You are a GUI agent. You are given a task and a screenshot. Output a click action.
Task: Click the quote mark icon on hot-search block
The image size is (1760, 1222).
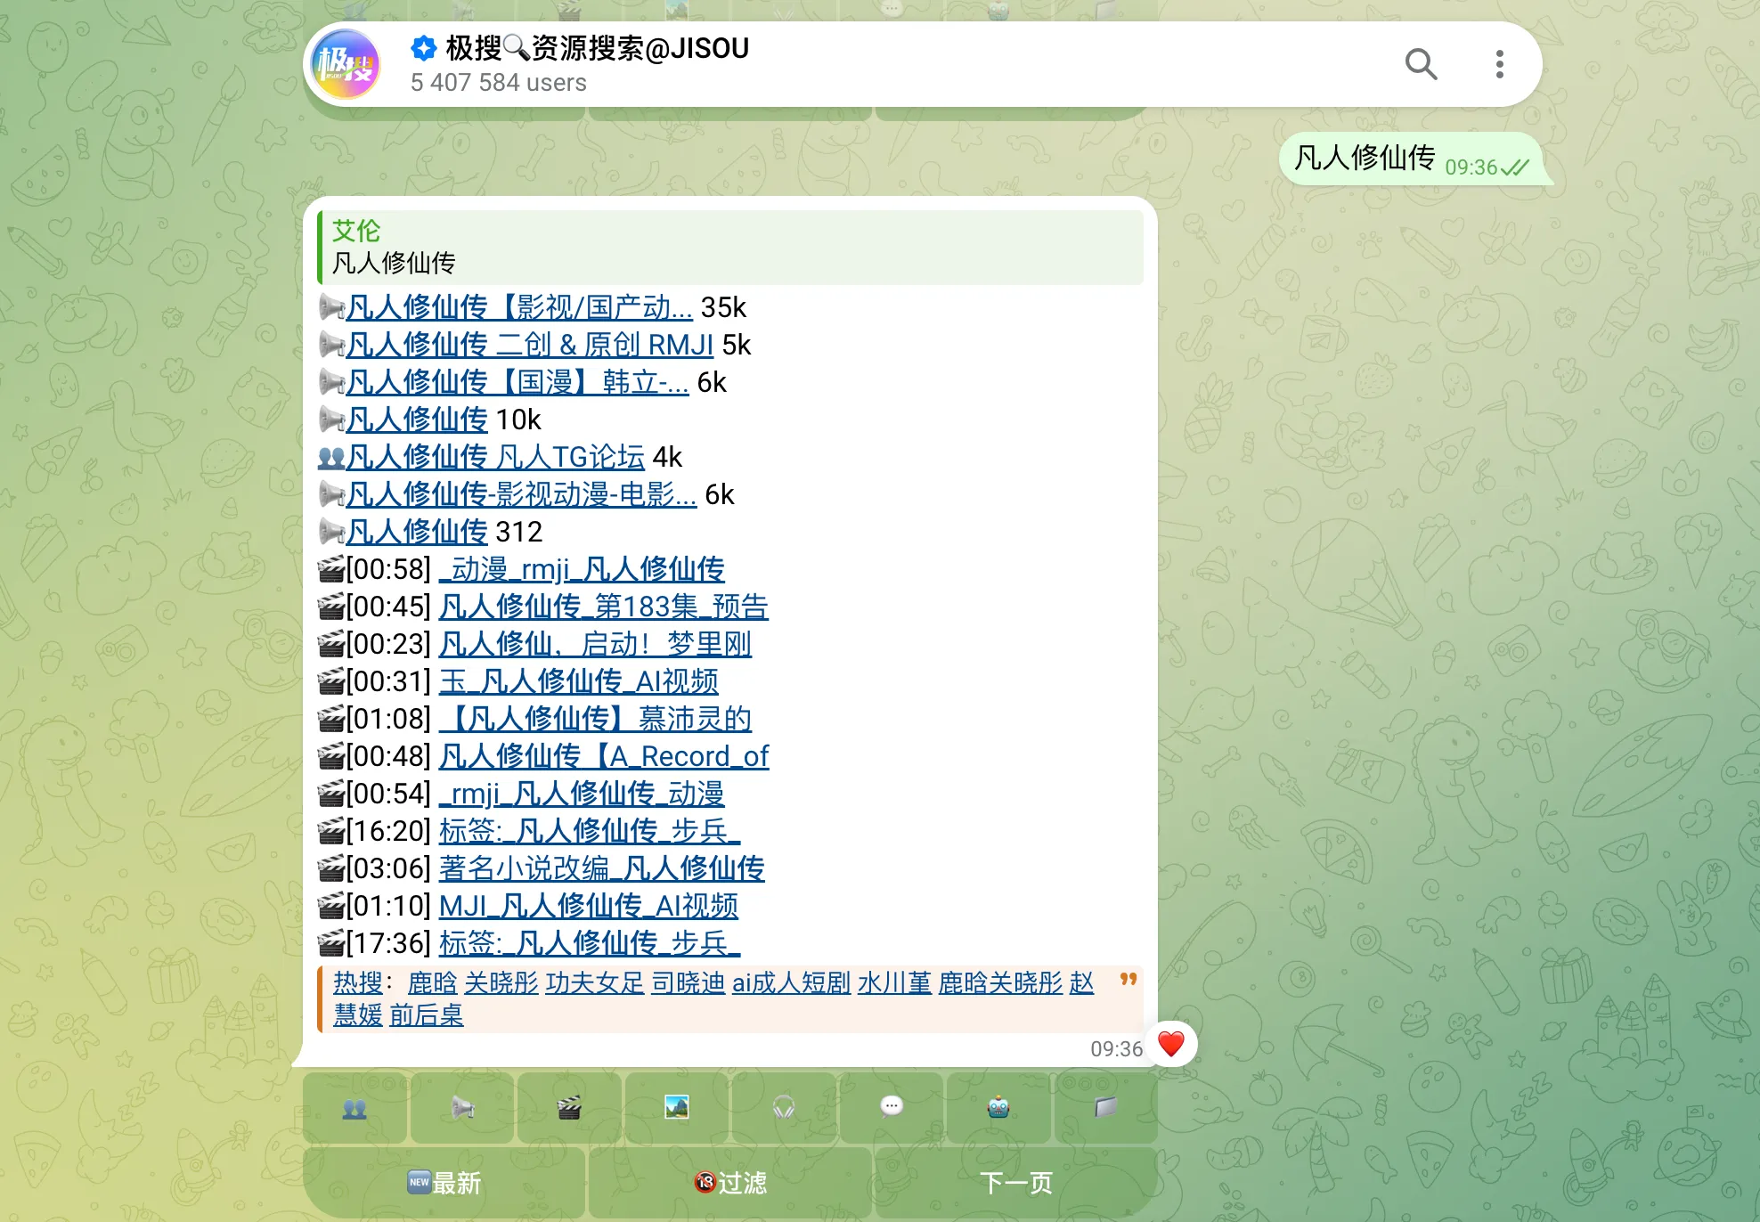click(x=1128, y=980)
